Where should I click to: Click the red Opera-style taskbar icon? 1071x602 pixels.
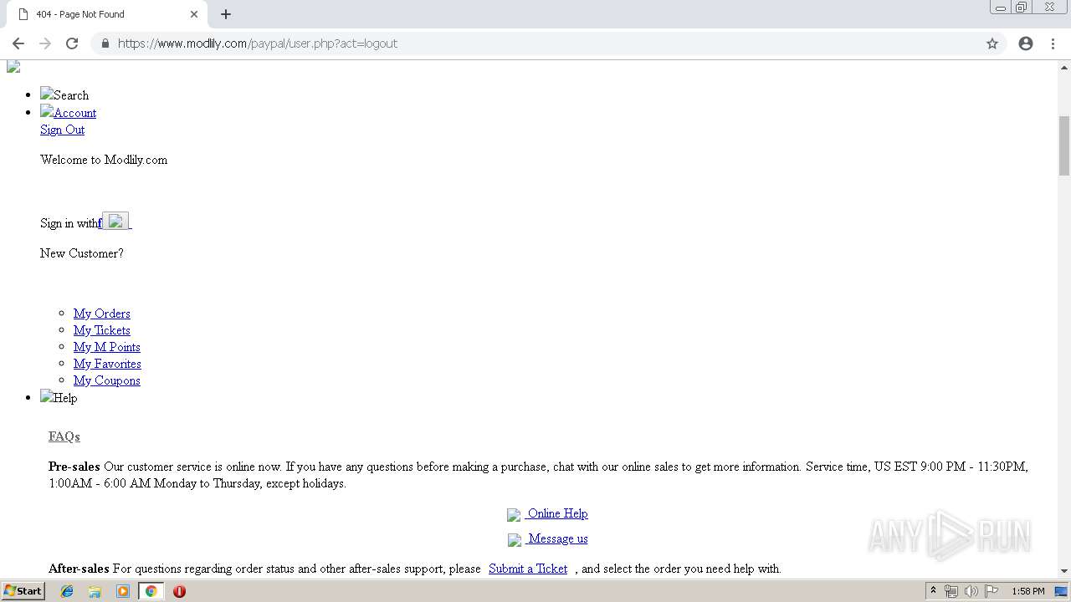tap(179, 591)
